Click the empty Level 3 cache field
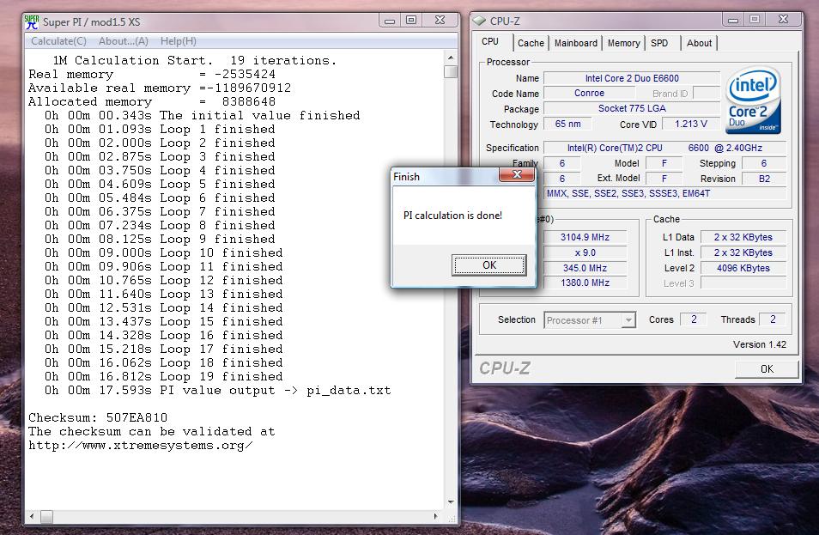This screenshot has height=535, width=819. tap(743, 283)
